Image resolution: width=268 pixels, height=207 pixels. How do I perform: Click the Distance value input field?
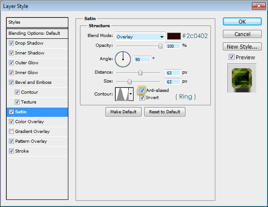[172, 72]
